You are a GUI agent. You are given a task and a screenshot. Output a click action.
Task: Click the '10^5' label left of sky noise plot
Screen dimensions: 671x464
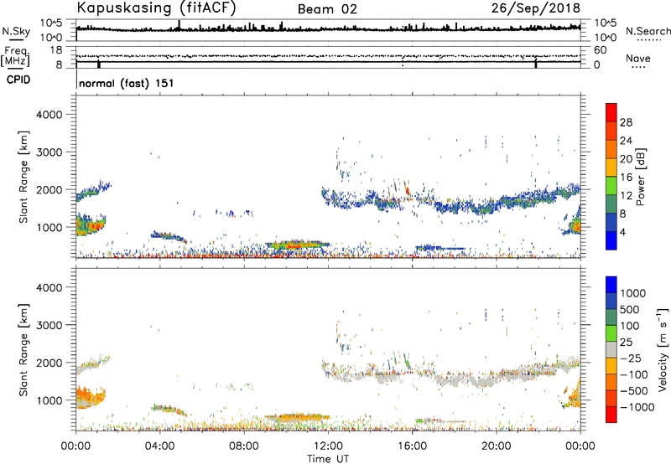pyautogui.click(x=52, y=23)
